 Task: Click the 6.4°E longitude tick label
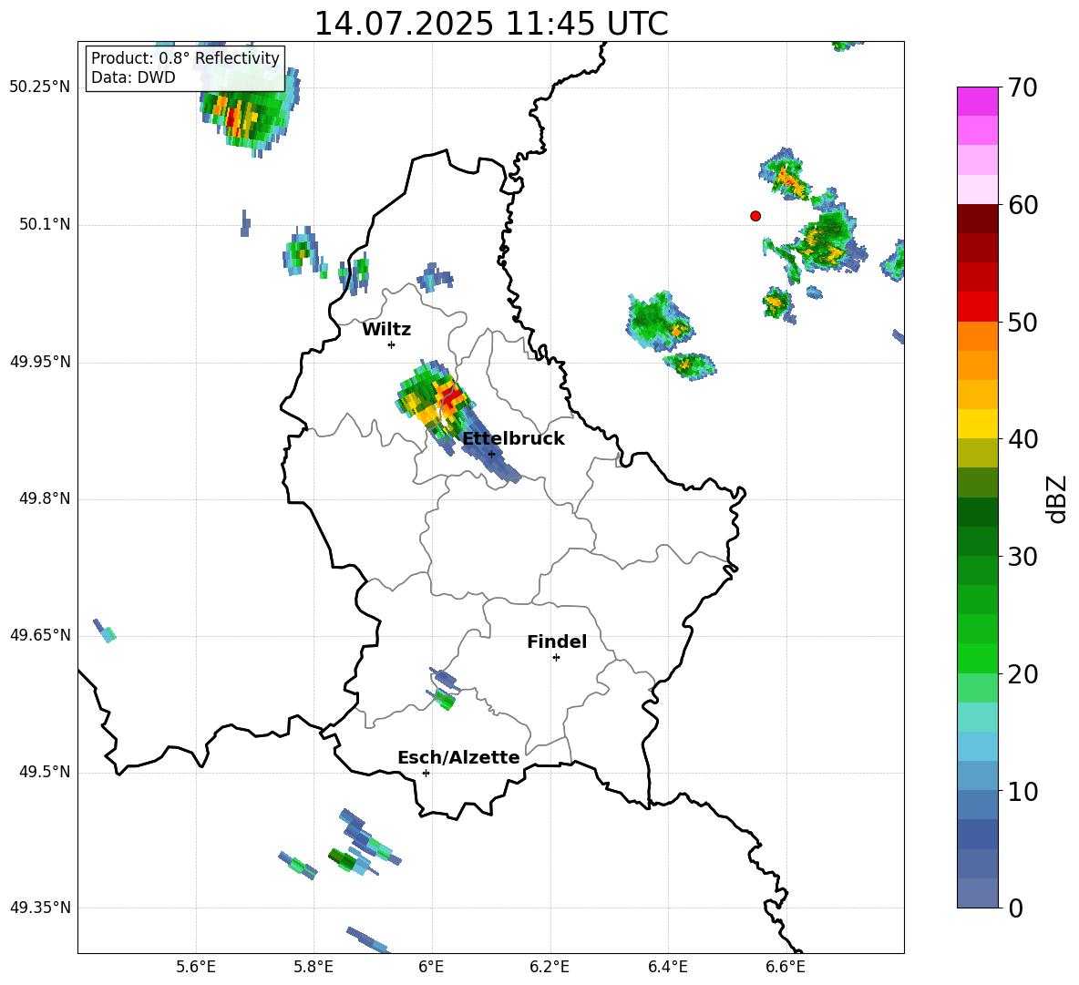[x=667, y=967]
